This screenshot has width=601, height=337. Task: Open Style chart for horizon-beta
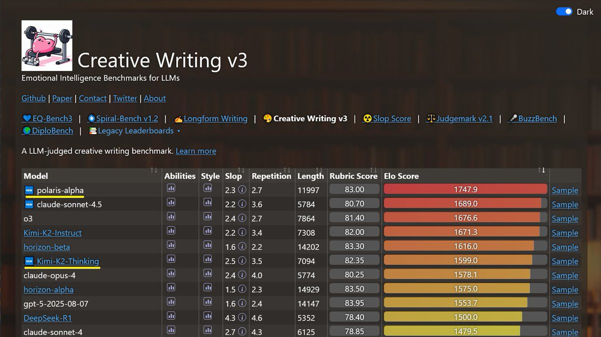pos(207,245)
